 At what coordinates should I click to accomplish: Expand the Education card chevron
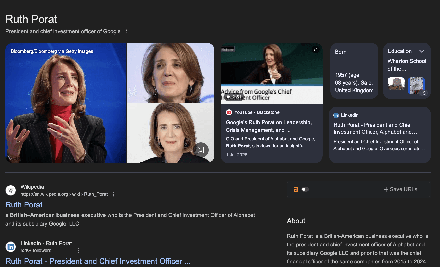(422, 51)
